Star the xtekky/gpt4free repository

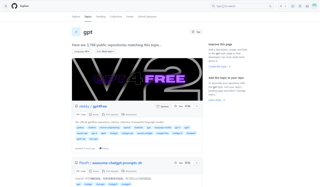(183, 106)
